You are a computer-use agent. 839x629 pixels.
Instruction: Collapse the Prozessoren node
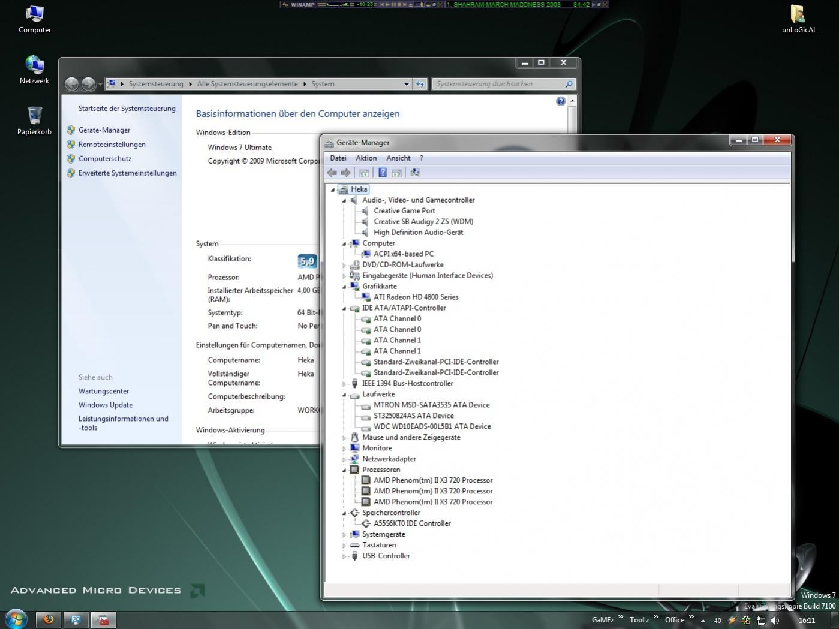[x=344, y=470]
